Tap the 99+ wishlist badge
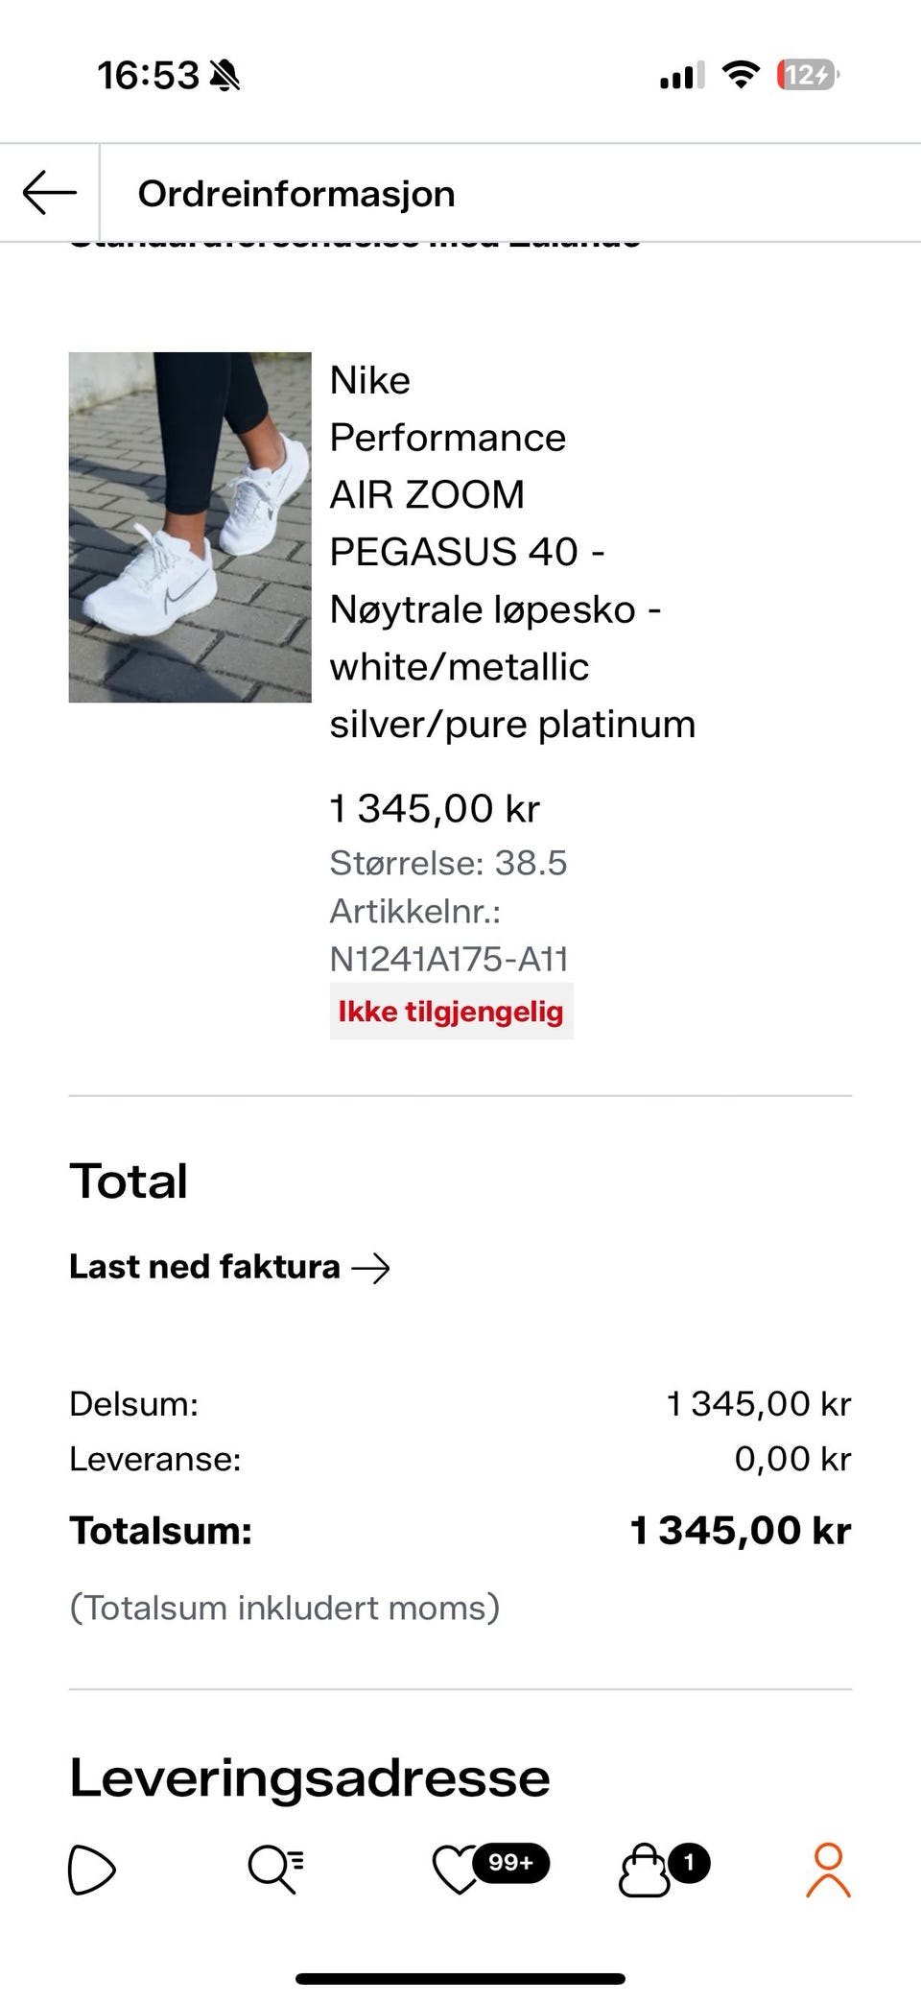The width and height of the screenshot is (921, 2003). pos(511,1863)
